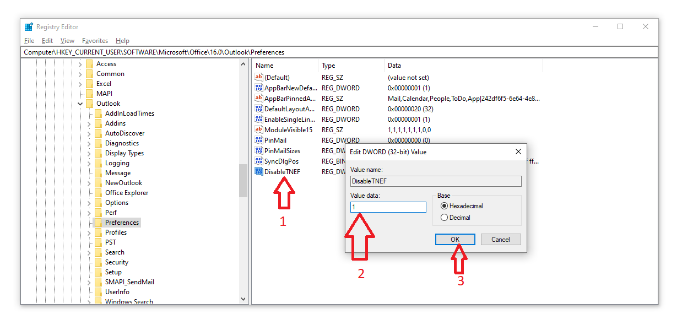This screenshot has height=330, width=693.
Task: Select the Hexadecimal base radio button
Action: [x=444, y=206]
